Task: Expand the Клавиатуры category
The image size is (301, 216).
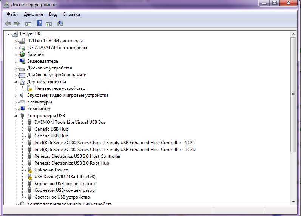Action: 16,102
